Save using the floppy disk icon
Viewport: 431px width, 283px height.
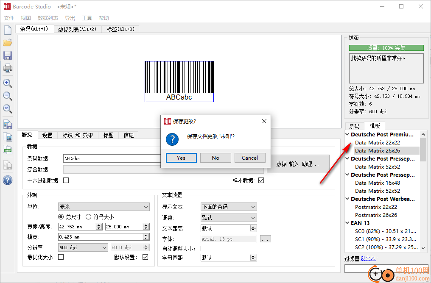(x=7, y=55)
